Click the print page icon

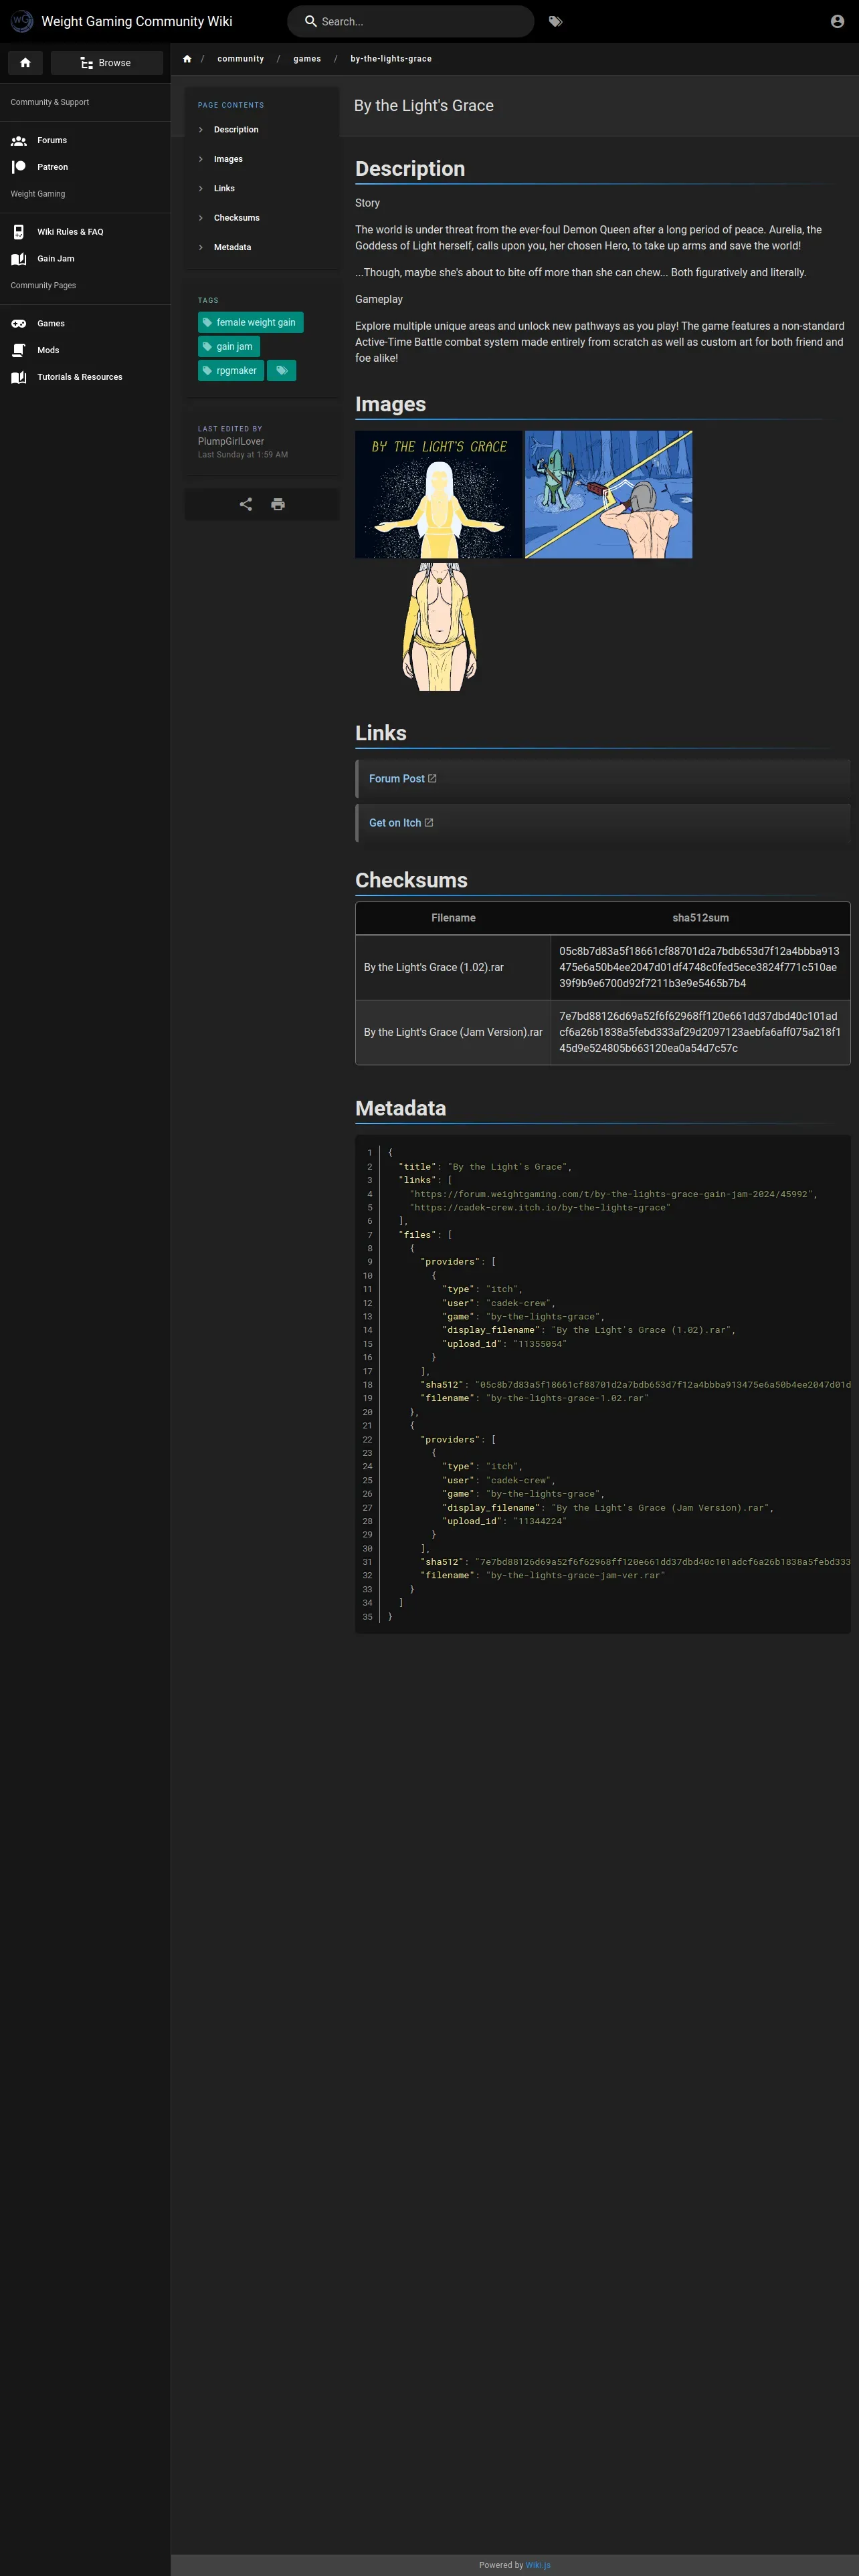tap(278, 504)
